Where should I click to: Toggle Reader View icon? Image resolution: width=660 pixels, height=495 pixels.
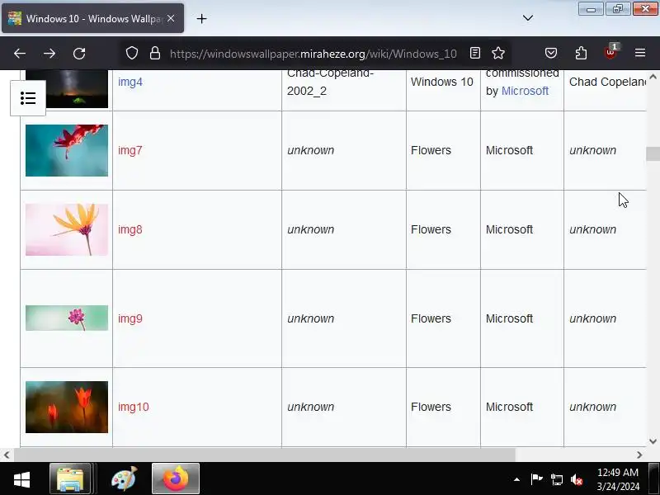point(475,53)
